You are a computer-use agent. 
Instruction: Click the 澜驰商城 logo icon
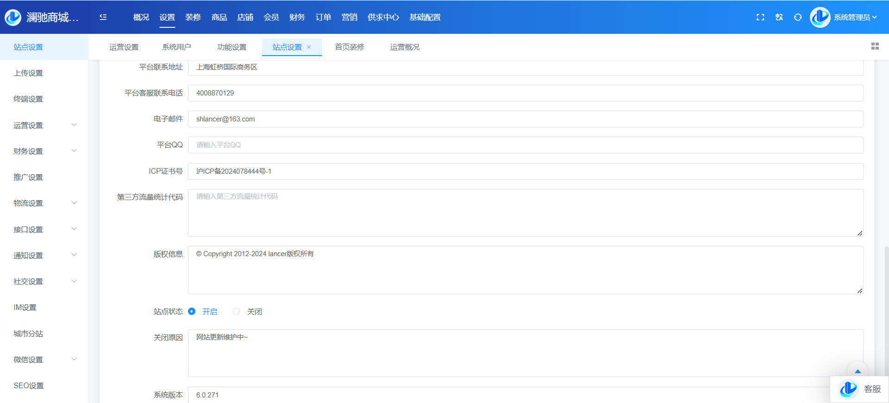[x=13, y=17]
